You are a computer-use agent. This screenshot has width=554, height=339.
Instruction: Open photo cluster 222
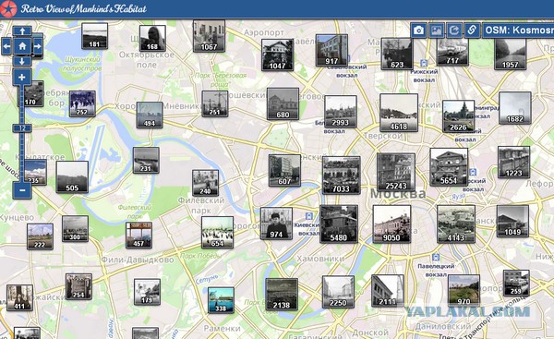click(40, 236)
